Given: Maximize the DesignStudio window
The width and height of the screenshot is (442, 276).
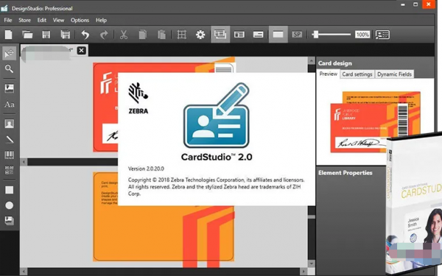Looking at the screenshot, I should [415, 4].
